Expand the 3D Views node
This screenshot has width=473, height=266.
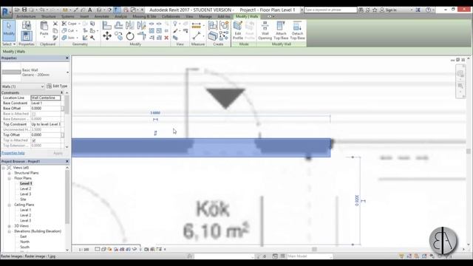(x=9, y=226)
